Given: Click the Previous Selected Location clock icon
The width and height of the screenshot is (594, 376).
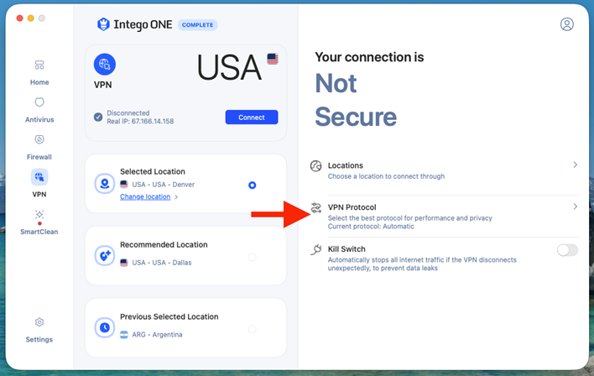Looking at the screenshot, I should point(105,327).
